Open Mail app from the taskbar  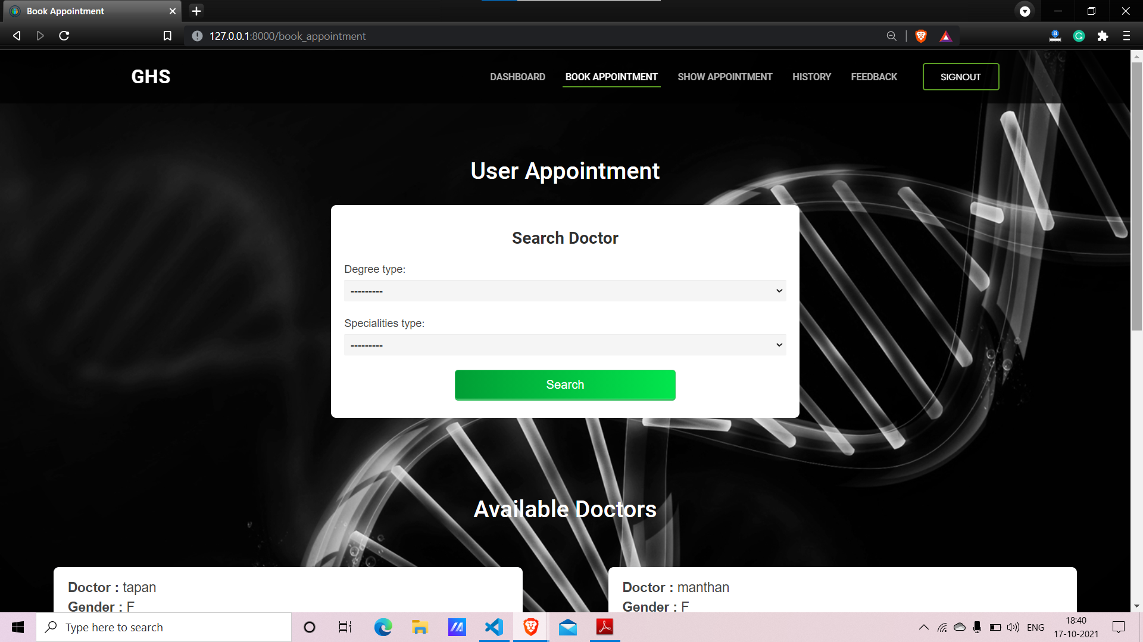point(567,627)
